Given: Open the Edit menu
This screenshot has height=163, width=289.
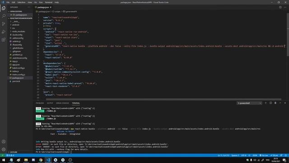Looking at the screenshot, I should coord(13,2).
